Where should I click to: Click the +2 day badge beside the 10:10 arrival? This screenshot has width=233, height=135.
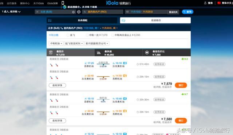[125, 63]
